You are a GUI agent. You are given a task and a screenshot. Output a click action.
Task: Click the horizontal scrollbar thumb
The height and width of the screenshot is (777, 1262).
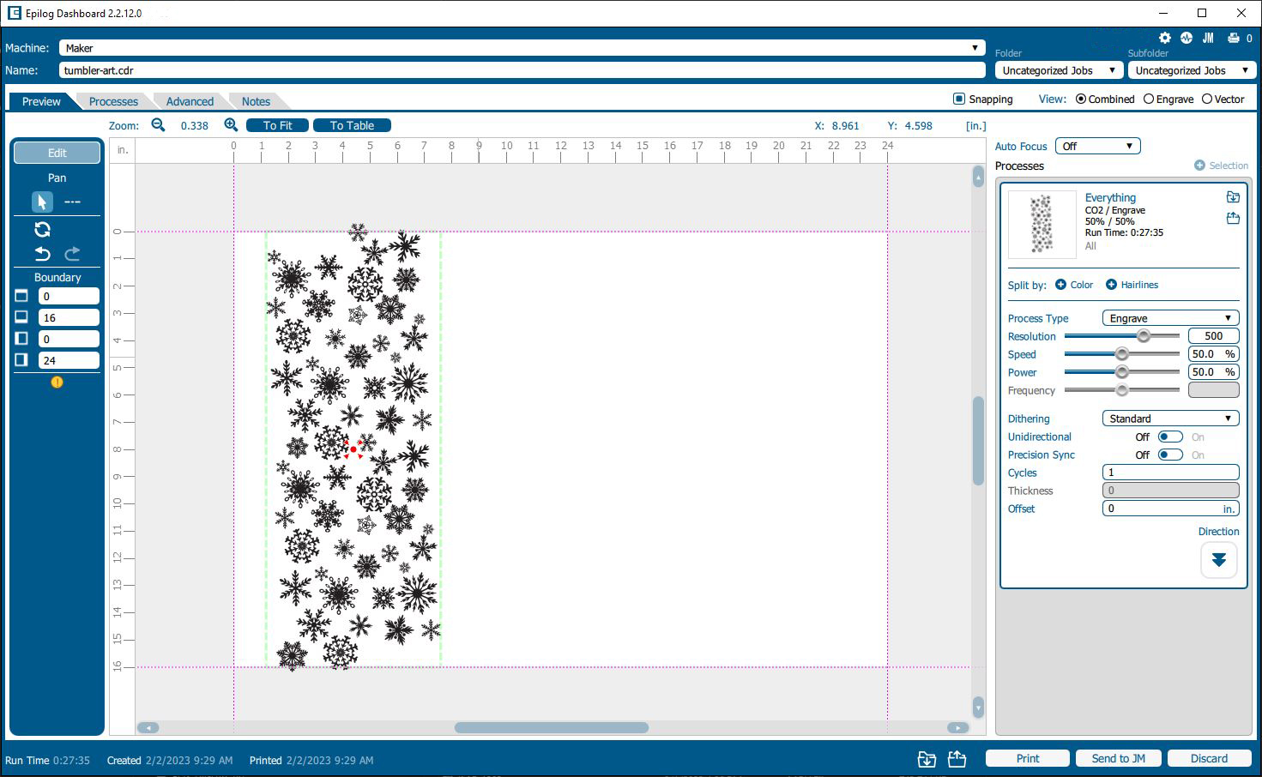click(551, 727)
